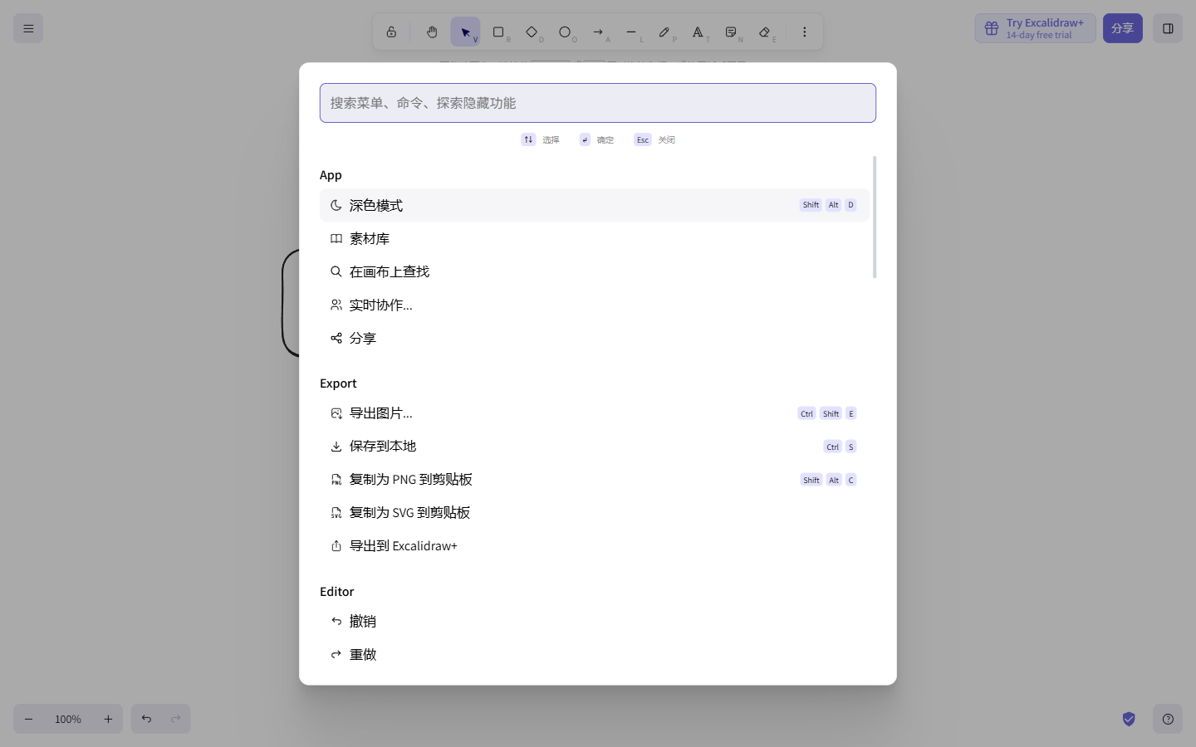Viewport: 1196px width, 747px height.
Task: Reset zoom via 100% button
Action: point(68,719)
